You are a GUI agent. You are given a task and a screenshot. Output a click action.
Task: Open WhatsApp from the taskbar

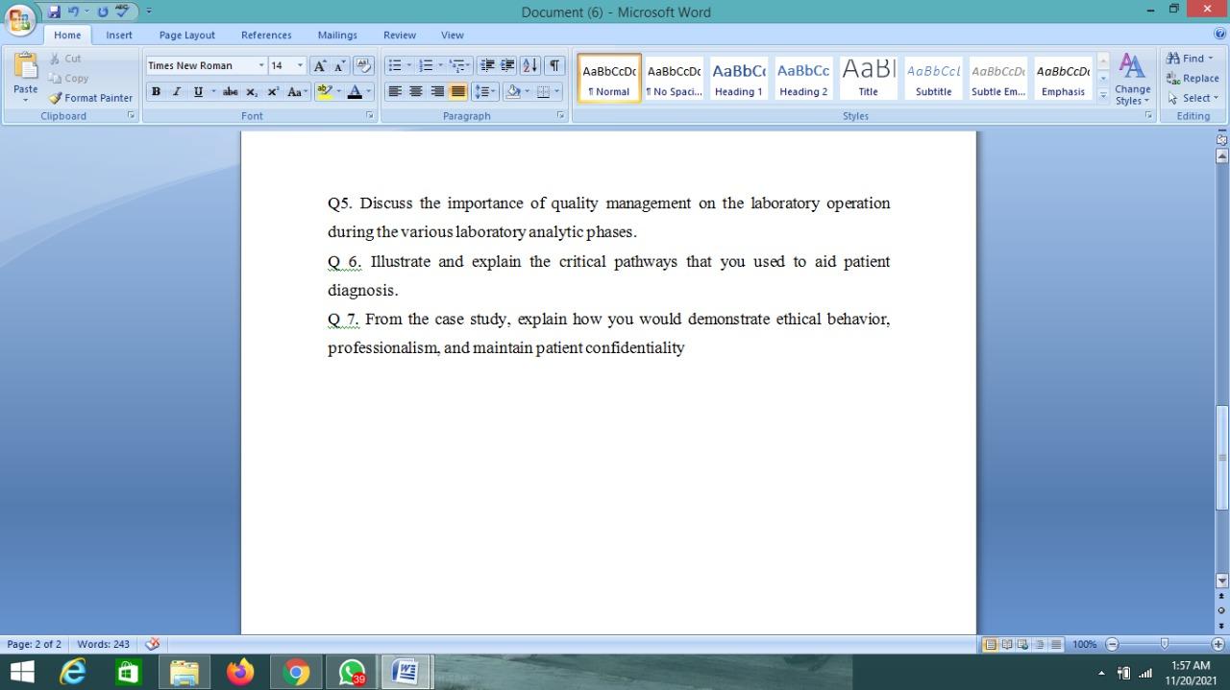tap(352, 671)
